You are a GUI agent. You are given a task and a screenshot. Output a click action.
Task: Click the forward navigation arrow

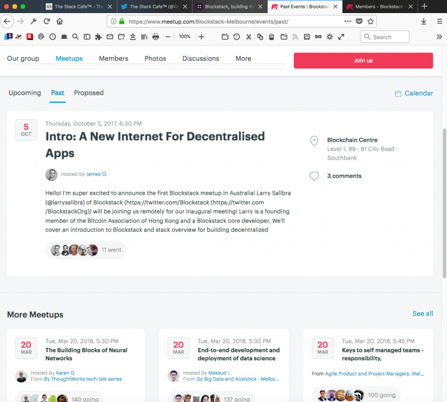[x=20, y=21]
